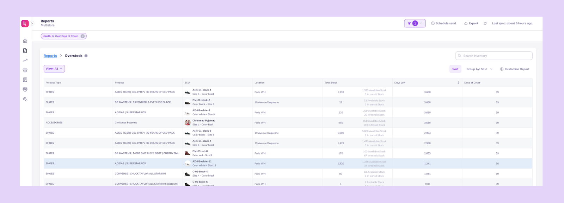Viewport: 564px width, 203px height.
Task: Select the Christmas Pyjamas product name
Action: [x=126, y=123]
